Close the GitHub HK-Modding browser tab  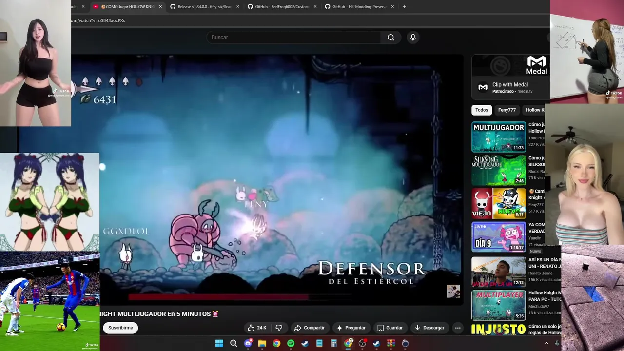coord(392,7)
